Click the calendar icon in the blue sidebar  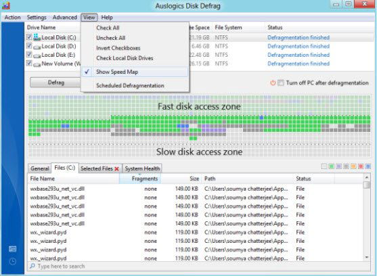tap(12, 249)
